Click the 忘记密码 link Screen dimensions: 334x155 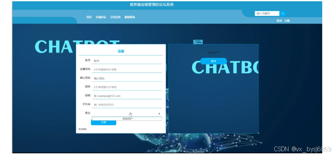(83, 129)
